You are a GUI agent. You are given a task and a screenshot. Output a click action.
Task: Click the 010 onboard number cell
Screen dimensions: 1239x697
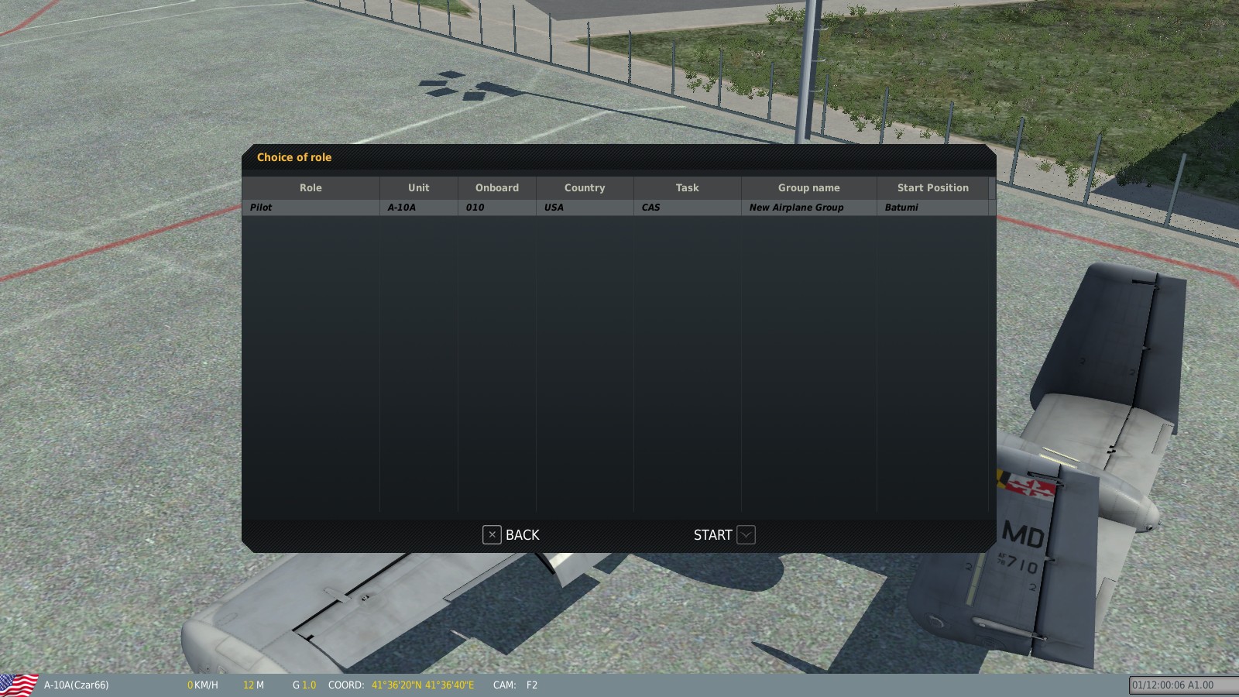point(497,208)
